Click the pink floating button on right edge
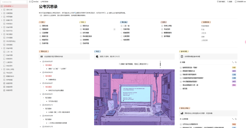Viewport: 246px width, 128px height. [245, 42]
